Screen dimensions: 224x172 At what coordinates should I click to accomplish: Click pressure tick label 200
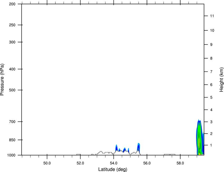(12, 4)
